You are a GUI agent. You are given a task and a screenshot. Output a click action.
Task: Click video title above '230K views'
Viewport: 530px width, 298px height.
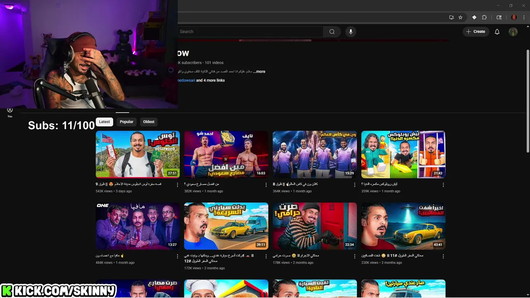pos(392,256)
